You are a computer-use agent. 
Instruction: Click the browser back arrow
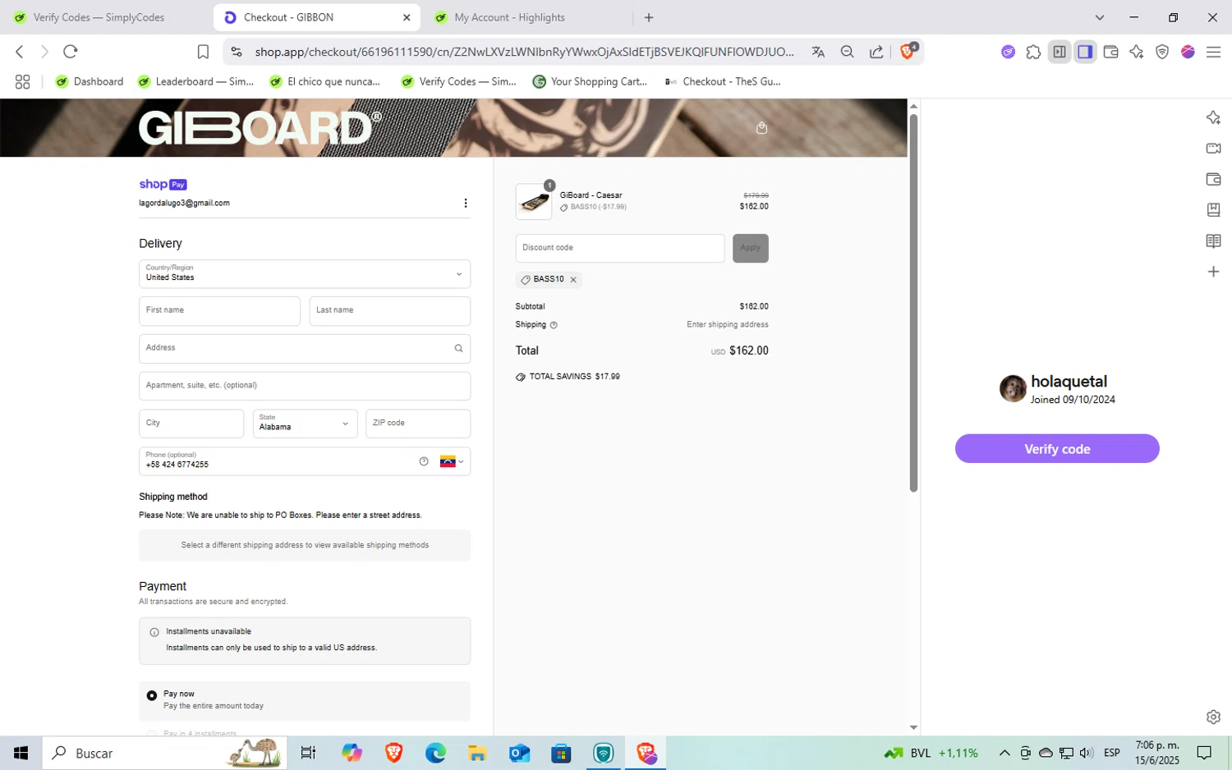(x=20, y=52)
